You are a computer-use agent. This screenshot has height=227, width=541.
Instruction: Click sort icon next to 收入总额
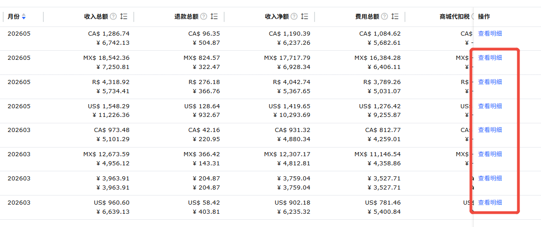tap(124, 16)
